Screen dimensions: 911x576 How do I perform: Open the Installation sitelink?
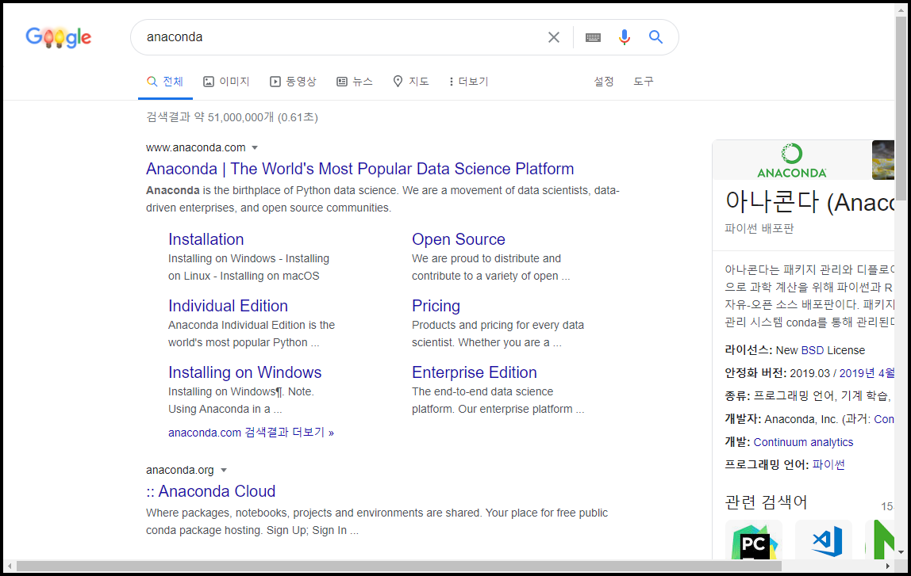coord(206,239)
